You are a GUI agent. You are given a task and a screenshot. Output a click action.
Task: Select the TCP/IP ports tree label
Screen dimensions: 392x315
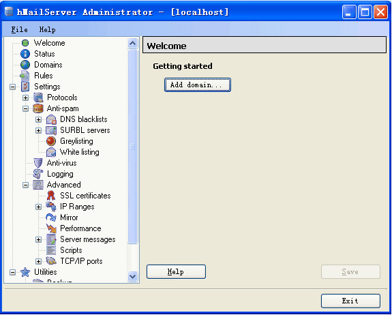coord(82,261)
